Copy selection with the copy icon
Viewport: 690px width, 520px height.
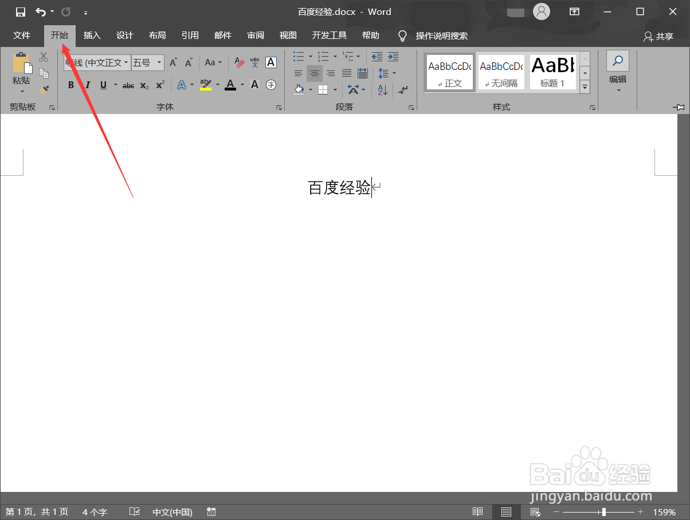44,73
